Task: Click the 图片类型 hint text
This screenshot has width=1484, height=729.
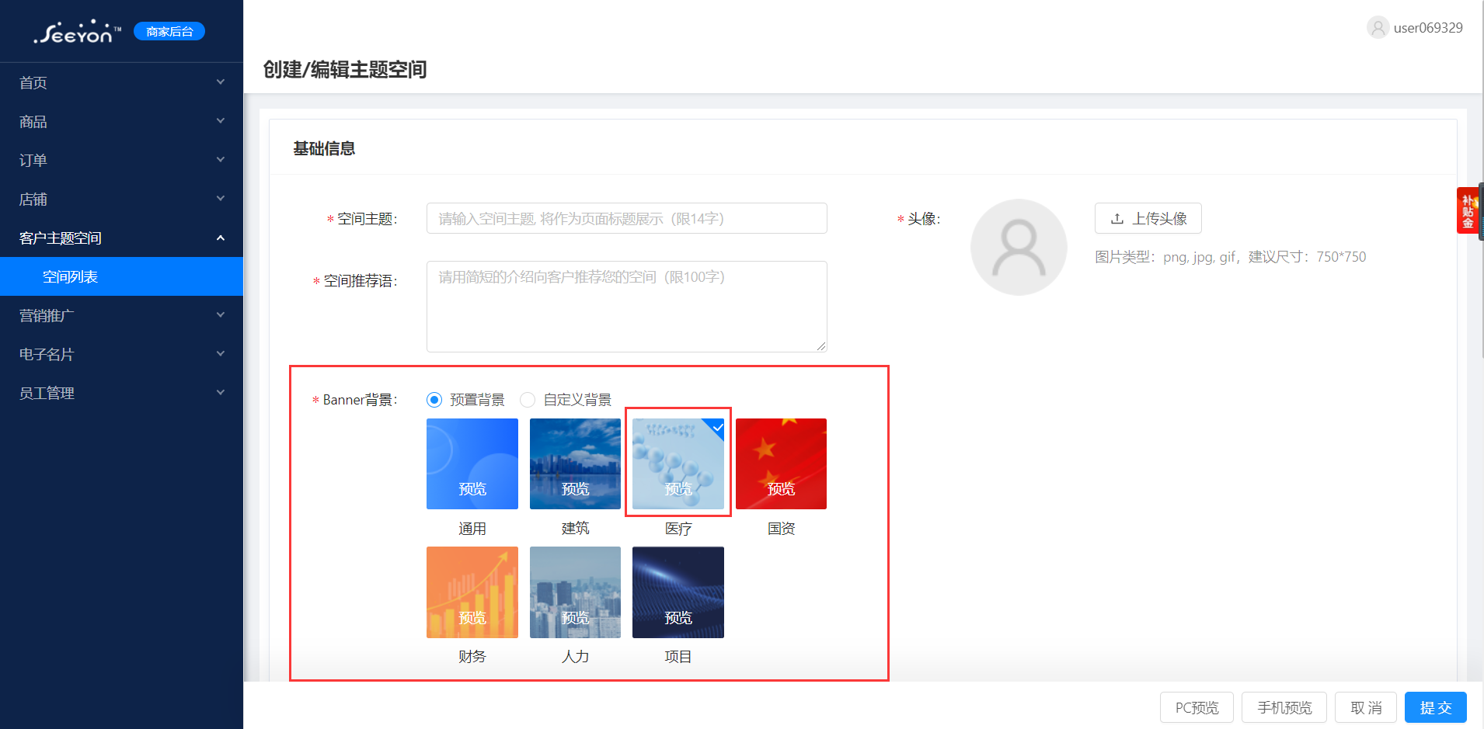Action: coord(1231,257)
